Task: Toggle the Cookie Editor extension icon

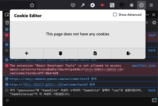Action: tap(141, 5)
